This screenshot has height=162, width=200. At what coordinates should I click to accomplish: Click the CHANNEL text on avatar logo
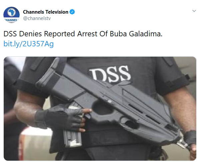(11, 20)
